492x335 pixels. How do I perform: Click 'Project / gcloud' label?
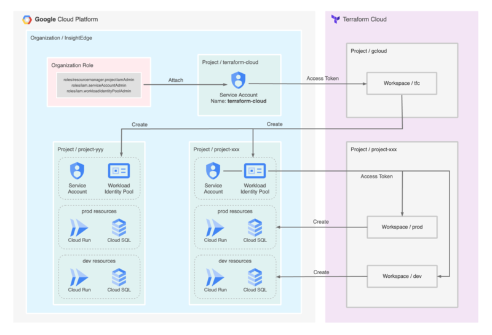368,51
